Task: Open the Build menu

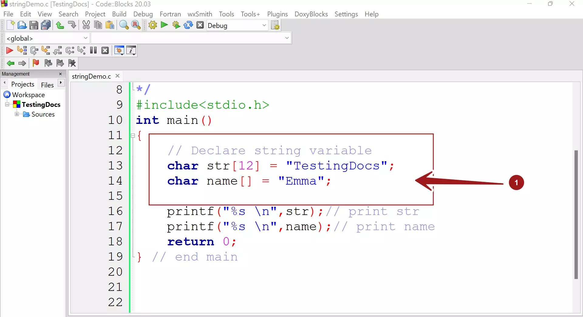Action: click(119, 14)
